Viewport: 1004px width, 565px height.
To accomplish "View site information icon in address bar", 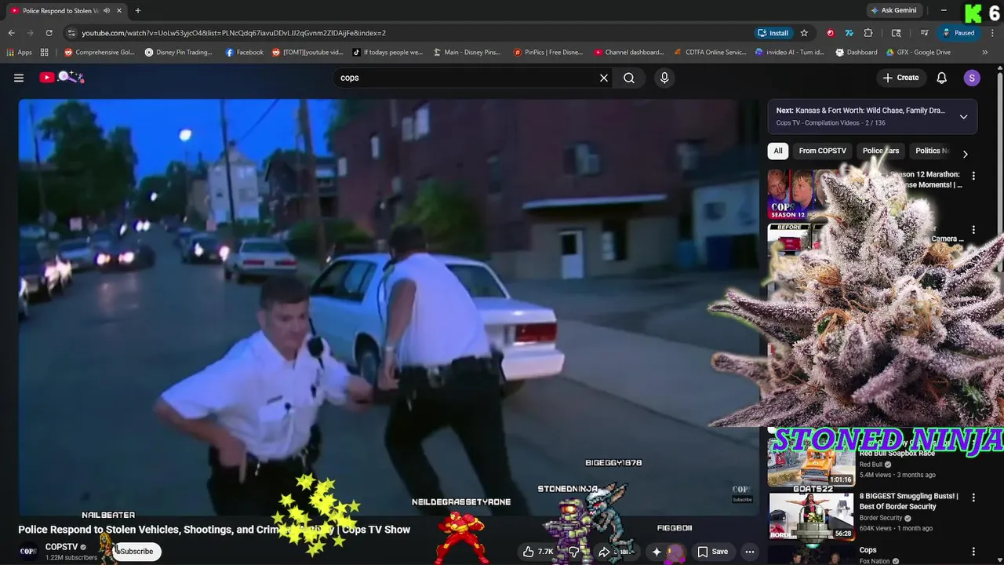I will pyautogui.click(x=71, y=33).
